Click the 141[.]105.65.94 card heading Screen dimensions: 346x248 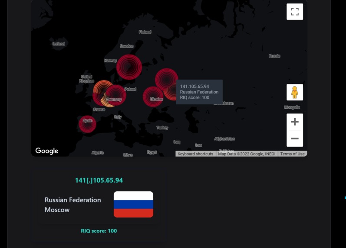click(x=99, y=180)
